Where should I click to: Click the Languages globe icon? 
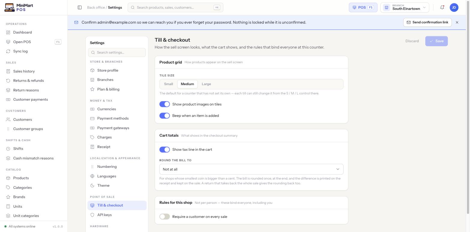coord(92,176)
